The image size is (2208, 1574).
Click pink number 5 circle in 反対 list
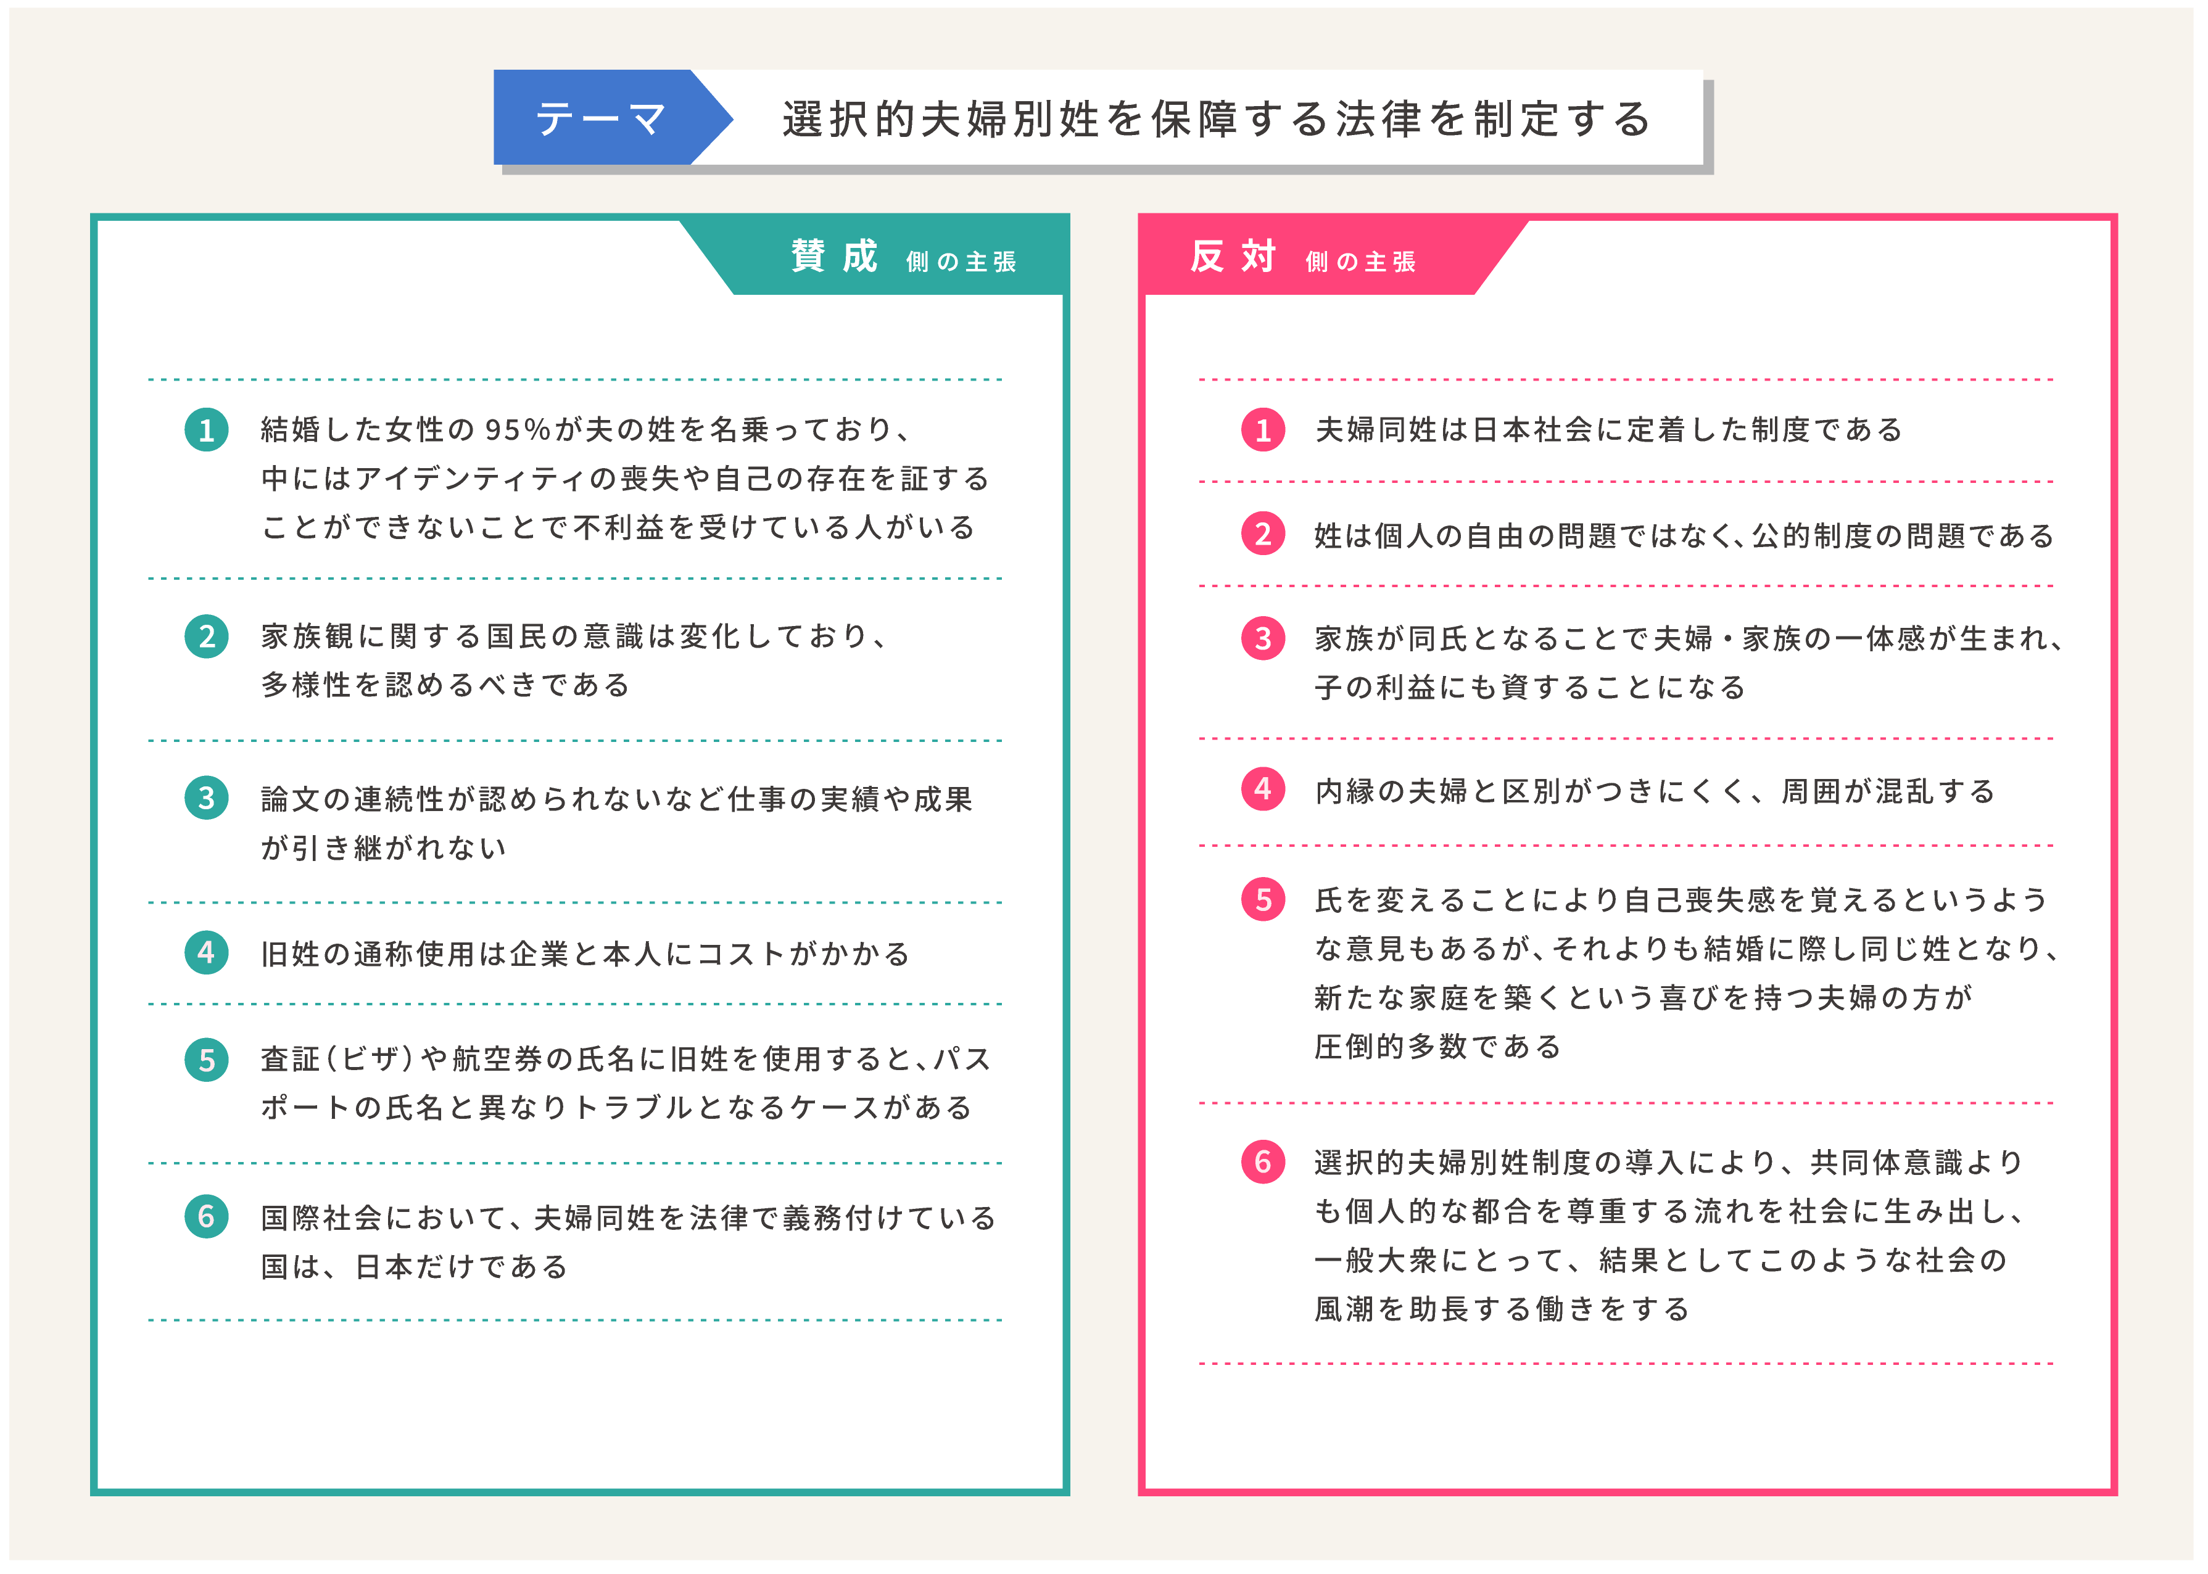pos(1264,899)
